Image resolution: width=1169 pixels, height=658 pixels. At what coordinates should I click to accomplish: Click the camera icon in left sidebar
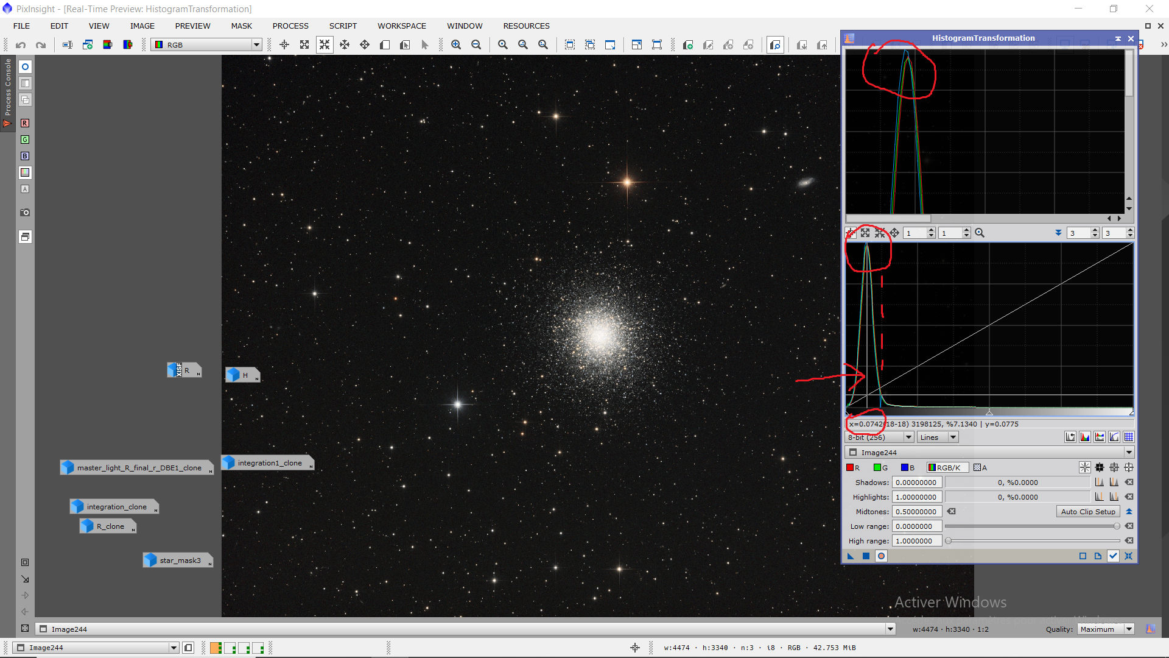pyautogui.click(x=25, y=213)
